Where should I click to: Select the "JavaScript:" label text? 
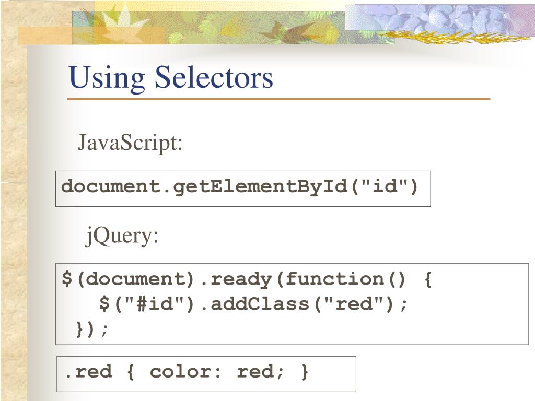[x=130, y=143]
